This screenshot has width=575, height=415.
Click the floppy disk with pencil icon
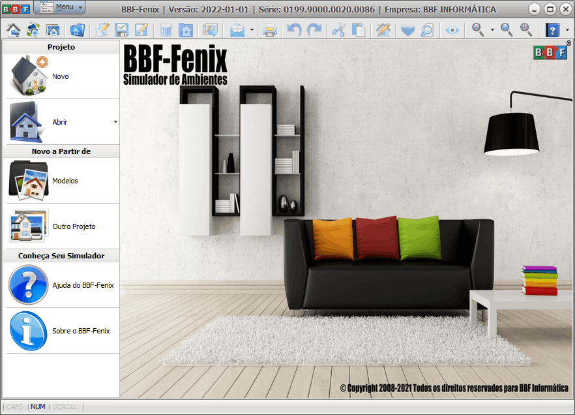click(141, 30)
